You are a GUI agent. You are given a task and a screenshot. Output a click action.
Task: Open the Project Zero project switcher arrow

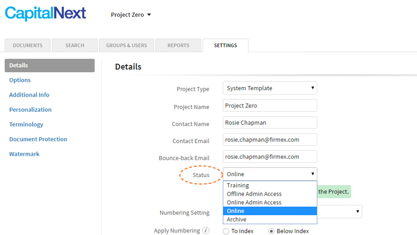149,14
